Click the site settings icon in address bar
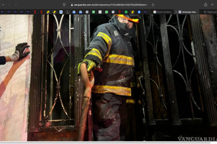217x144 pixels. (x=64, y=5)
